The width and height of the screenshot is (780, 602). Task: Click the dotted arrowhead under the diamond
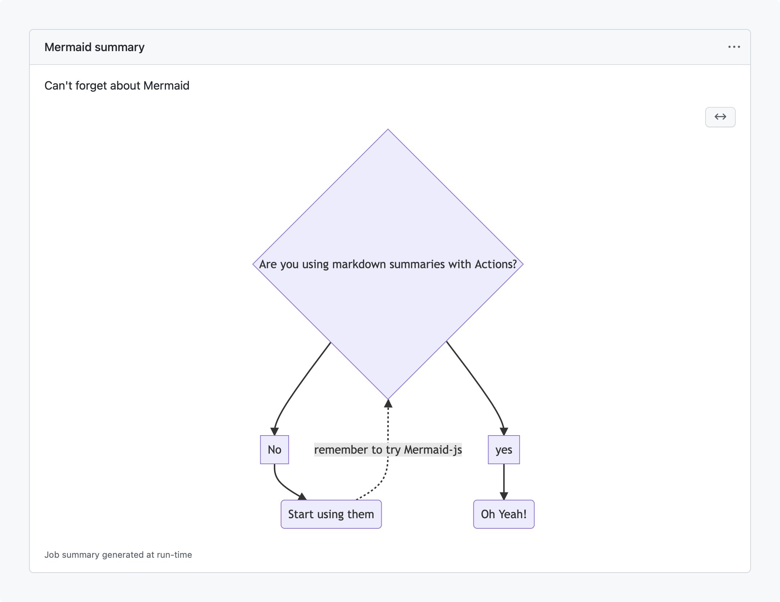point(388,403)
